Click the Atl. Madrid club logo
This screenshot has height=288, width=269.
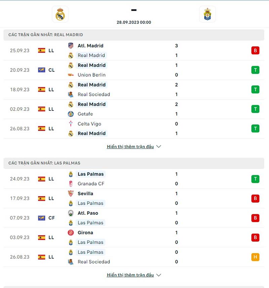71,46
